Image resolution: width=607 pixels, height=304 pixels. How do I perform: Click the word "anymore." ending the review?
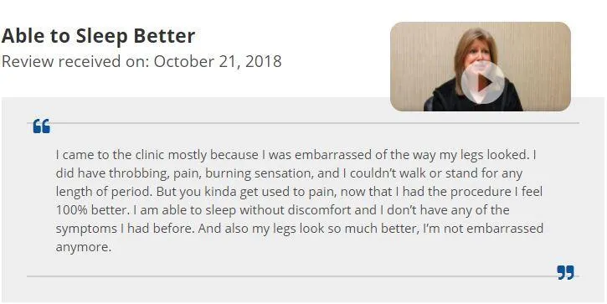click(84, 247)
